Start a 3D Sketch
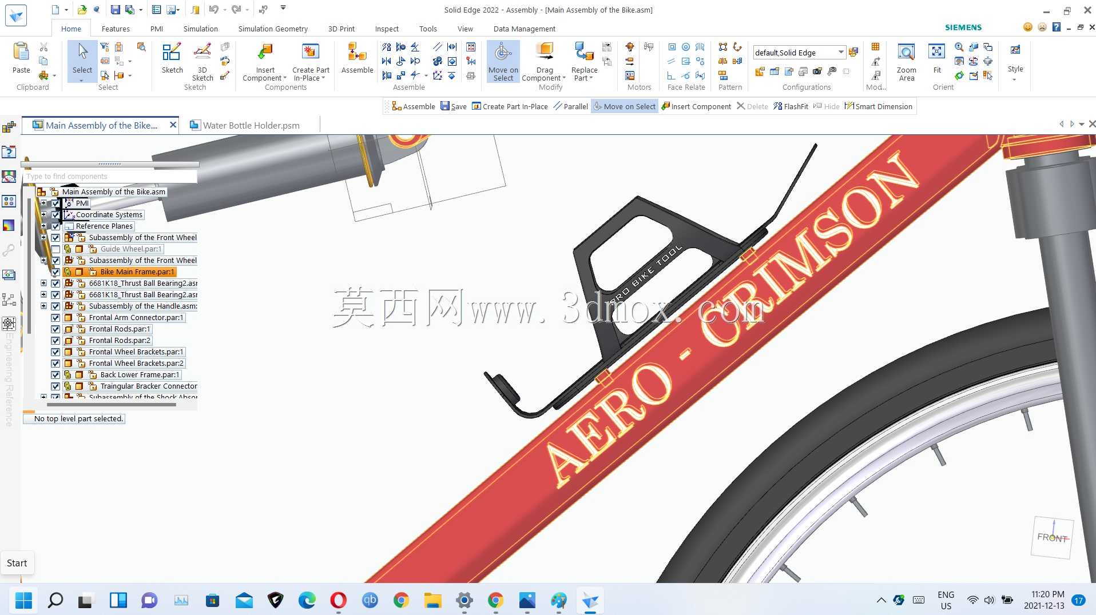Screen dimensions: 1096x615 [202, 62]
